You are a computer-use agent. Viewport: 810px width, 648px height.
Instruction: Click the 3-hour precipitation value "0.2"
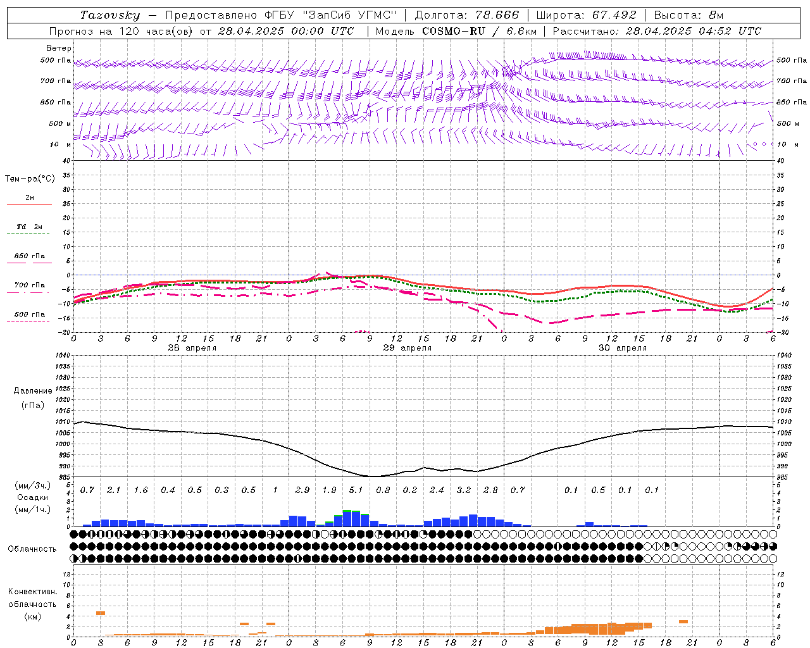click(x=410, y=490)
